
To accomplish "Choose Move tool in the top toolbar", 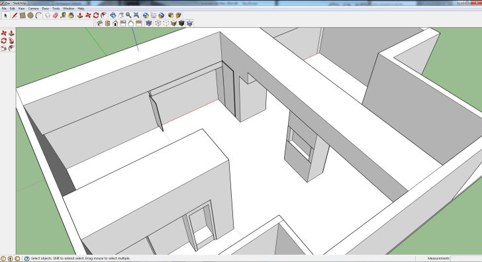I will pos(88,15).
